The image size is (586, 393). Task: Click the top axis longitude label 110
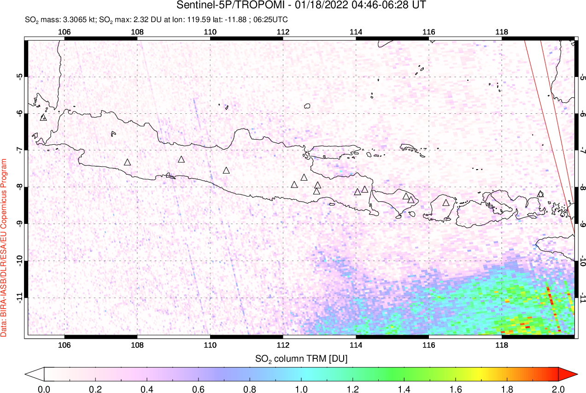(210, 32)
